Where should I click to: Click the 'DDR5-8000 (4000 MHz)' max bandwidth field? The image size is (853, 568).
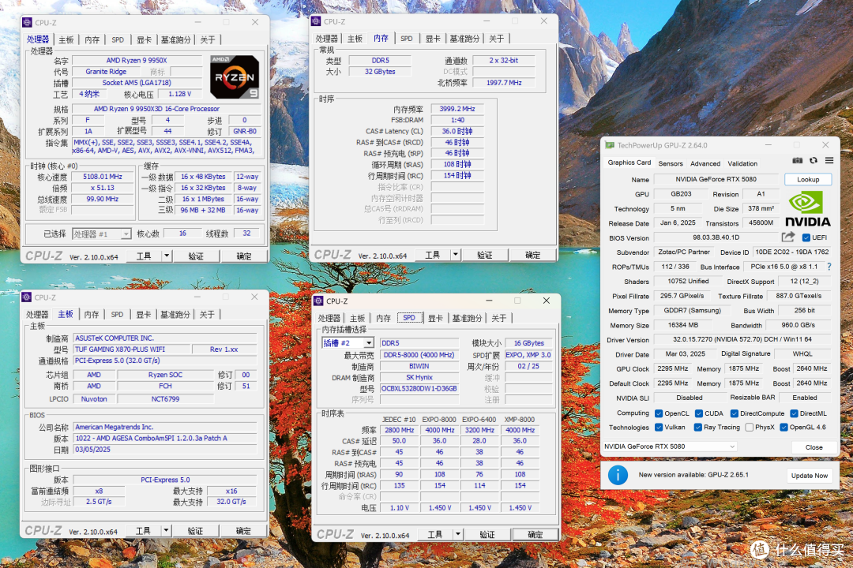tap(419, 355)
